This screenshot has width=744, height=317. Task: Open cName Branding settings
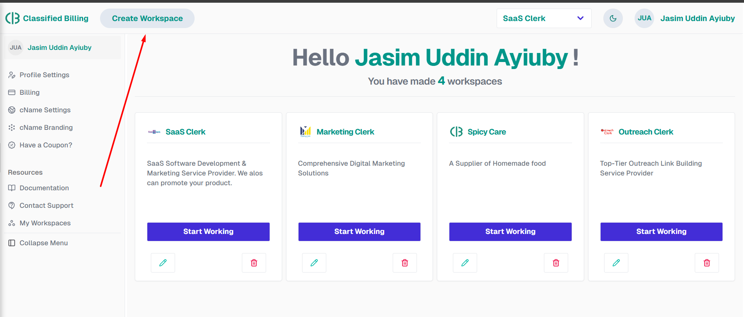pos(46,128)
